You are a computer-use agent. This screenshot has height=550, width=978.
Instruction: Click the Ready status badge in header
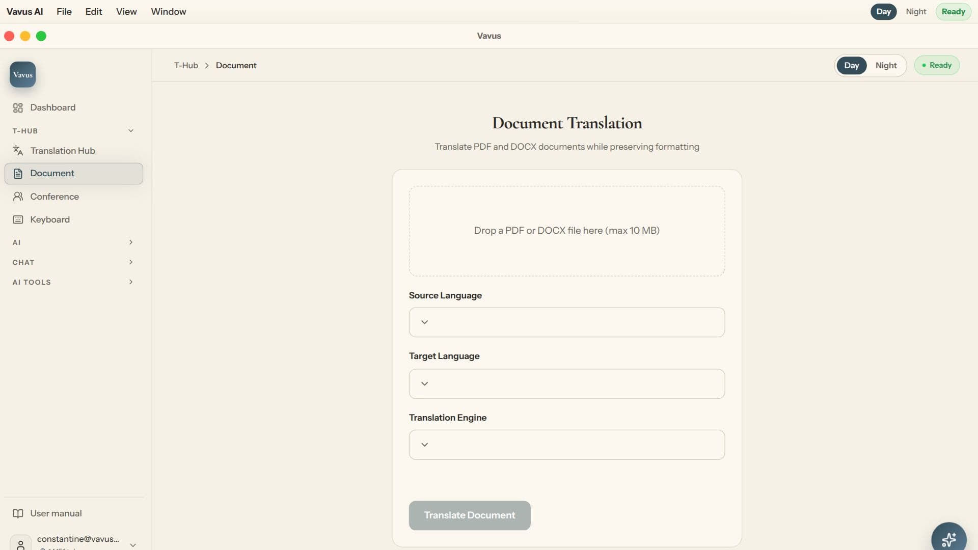coord(937,65)
